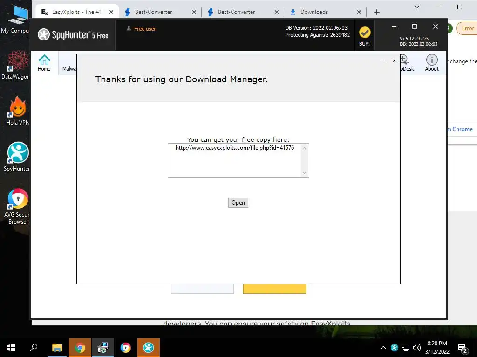Close the EasyXploits browser tab
477x357 pixels.
111,12
